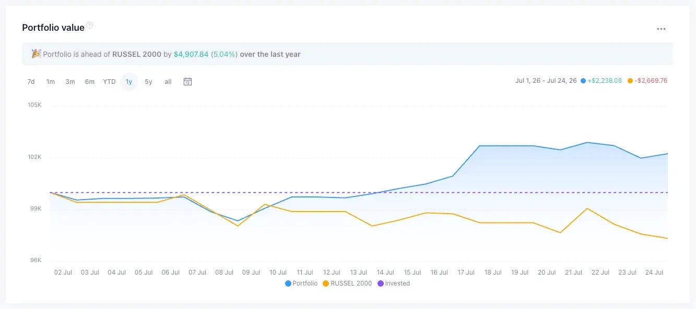Click the +$2,238.08 portfolio gain value
The width and height of the screenshot is (696, 309).
(x=605, y=81)
